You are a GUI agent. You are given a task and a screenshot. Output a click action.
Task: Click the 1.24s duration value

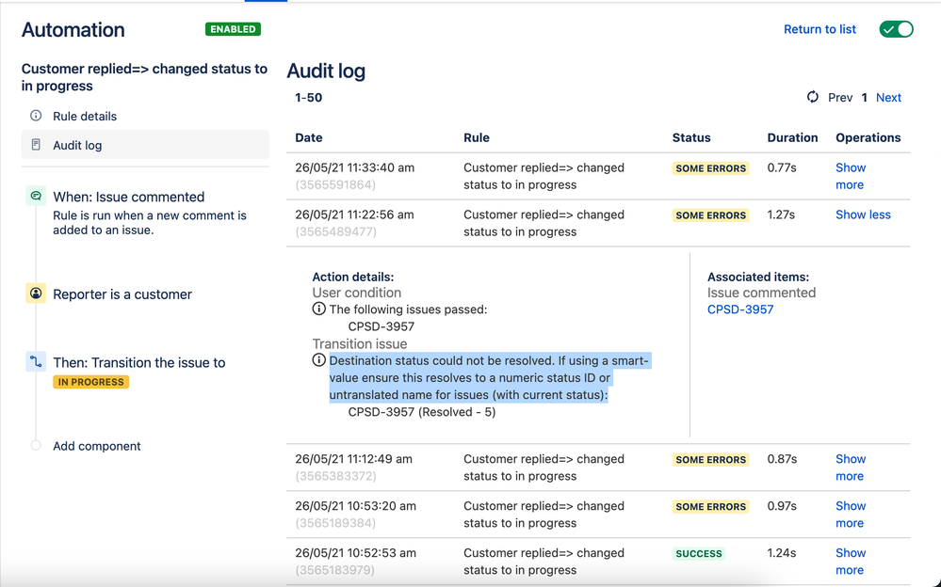tap(782, 553)
